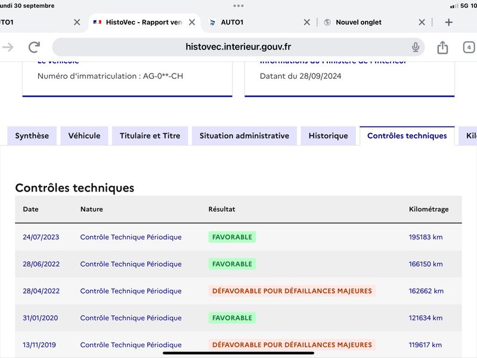This screenshot has width=477, height=358.
Task: Click the Date column header
Action: [31, 209]
